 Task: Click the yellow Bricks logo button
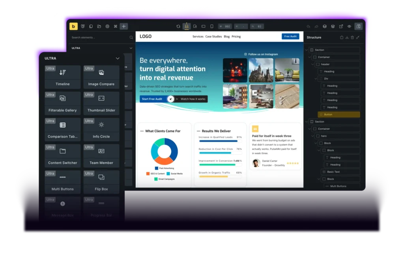[x=74, y=26]
